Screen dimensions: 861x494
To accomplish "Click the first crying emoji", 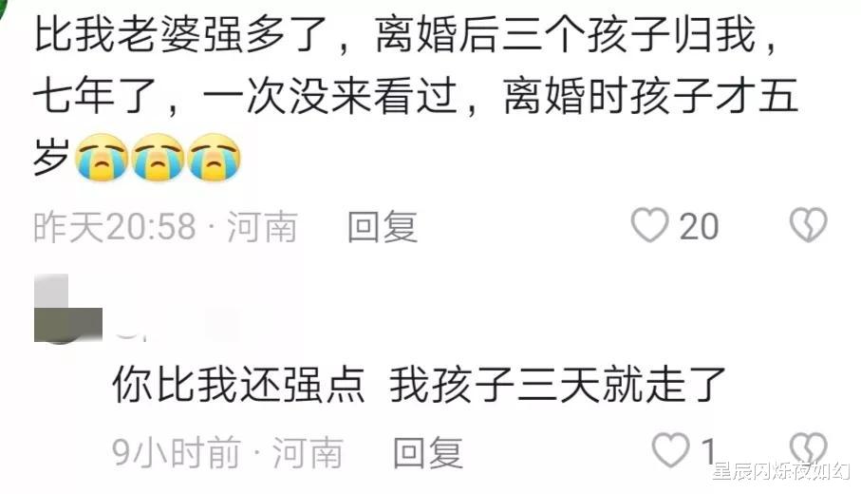I will pyautogui.click(x=103, y=158).
